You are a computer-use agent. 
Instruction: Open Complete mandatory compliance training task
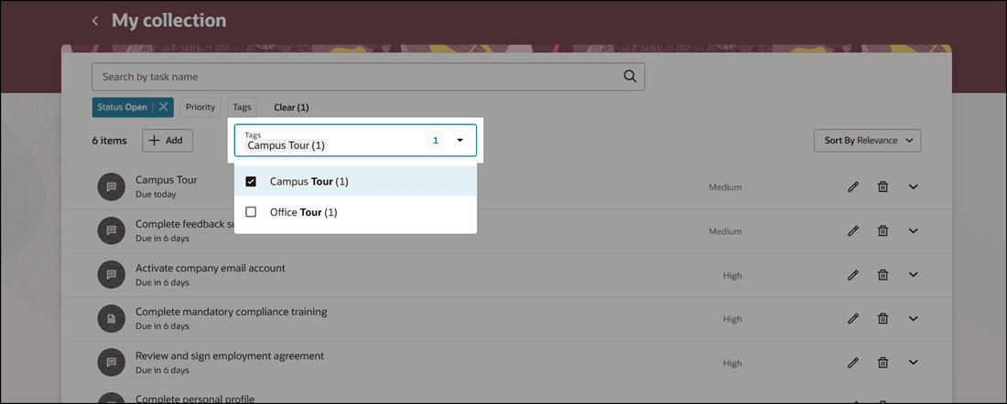(232, 312)
